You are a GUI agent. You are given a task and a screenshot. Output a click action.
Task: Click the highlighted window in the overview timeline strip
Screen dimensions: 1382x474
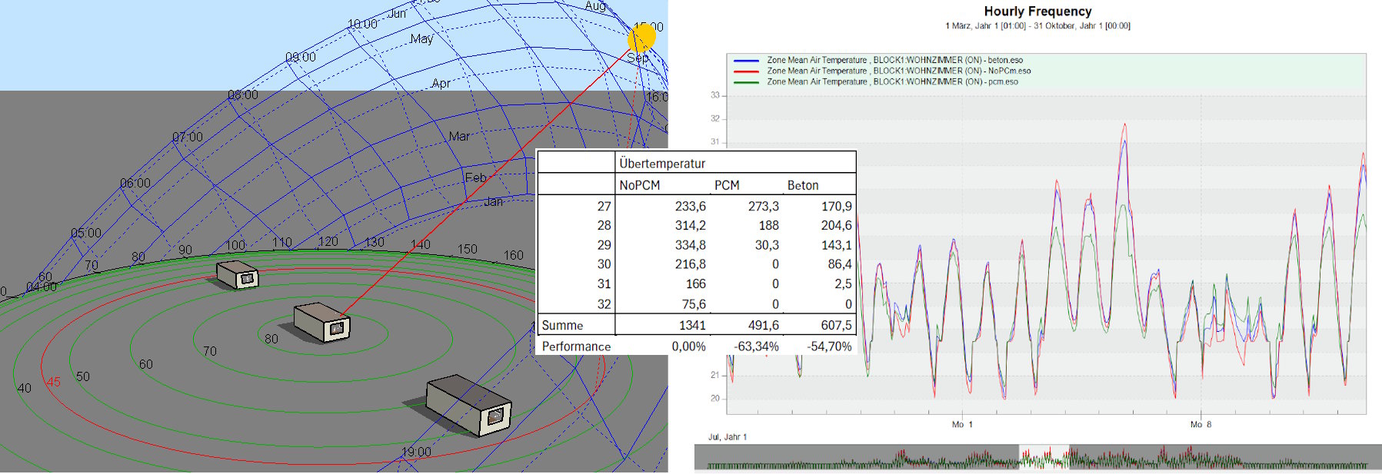pos(1044,457)
